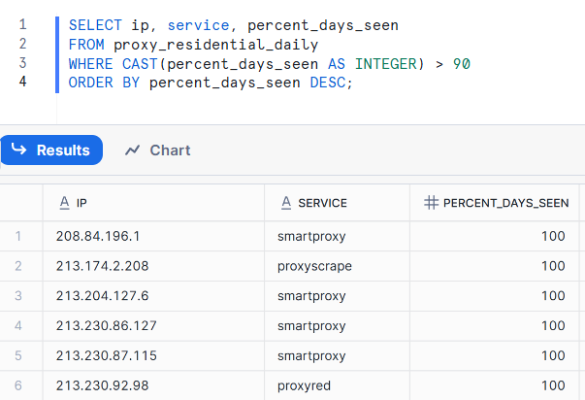Click number hash icon beside PERCENT_DAYS_SEEN
Image resolution: width=585 pixels, height=400 pixels.
tap(432, 203)
